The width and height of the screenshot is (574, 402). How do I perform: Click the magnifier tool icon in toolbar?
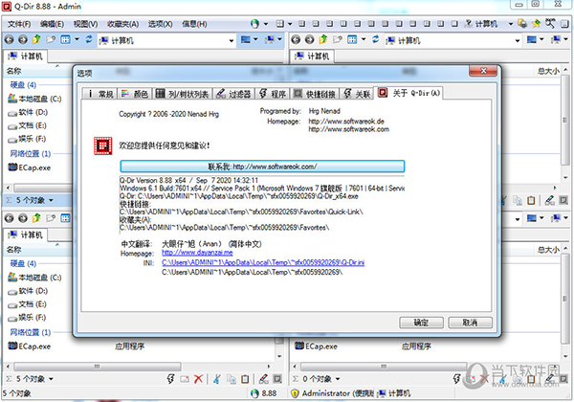[x=550, y=23]
